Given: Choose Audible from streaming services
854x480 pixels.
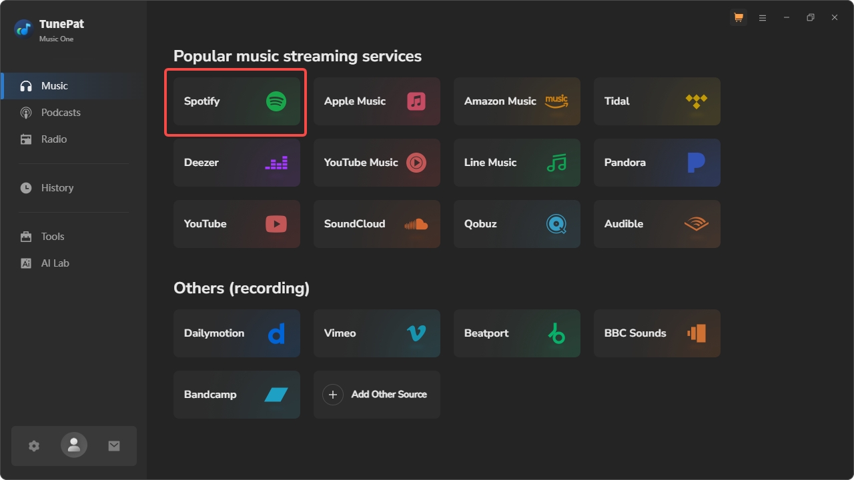Looking at the screenshot, I should click(657, 224).
